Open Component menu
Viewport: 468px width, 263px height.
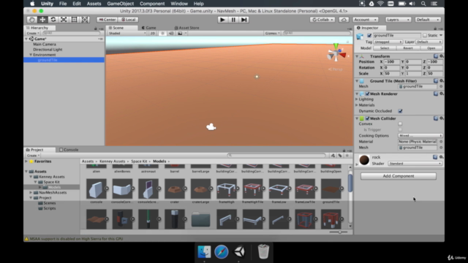pyautogui.click(x=152, y=4)
